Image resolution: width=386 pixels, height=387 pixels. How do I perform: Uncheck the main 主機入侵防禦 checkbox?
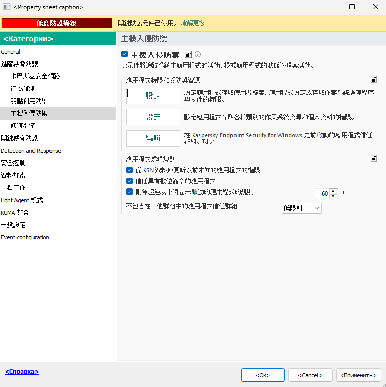(125, 54)
